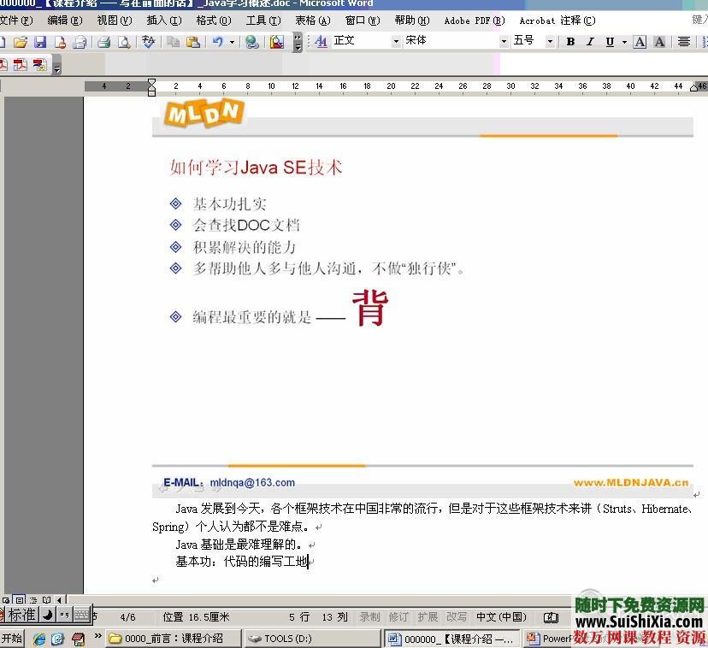Open the 五号 font size dropdown
The image size is (708, 648).
[549, 41]
